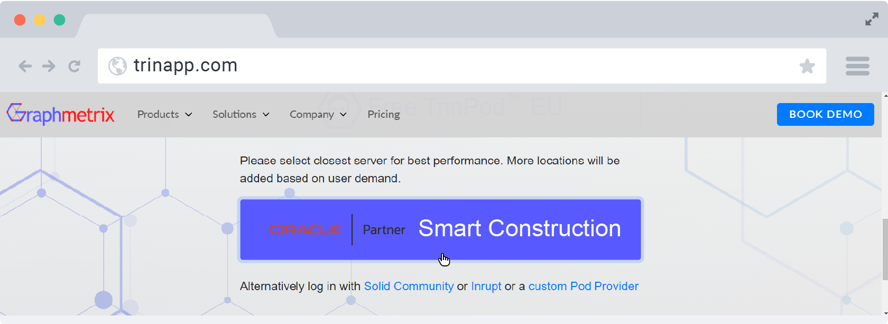Follow the Inrupt login link

click(x=486, y=286)
